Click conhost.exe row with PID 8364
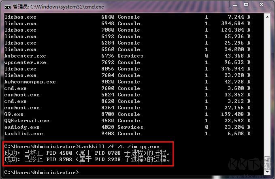This screenshot has height=179, width=275. pyautogui.click(x=127, y=108)
